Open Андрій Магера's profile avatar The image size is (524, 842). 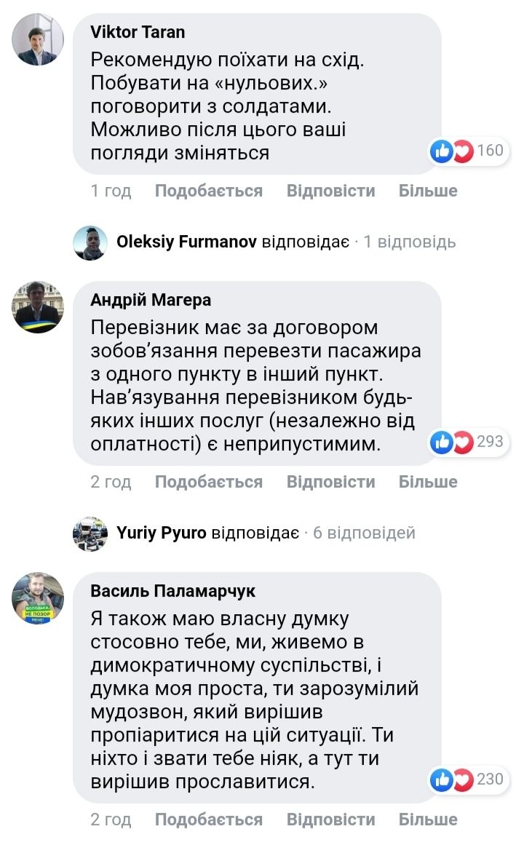(x=38, y=307)
